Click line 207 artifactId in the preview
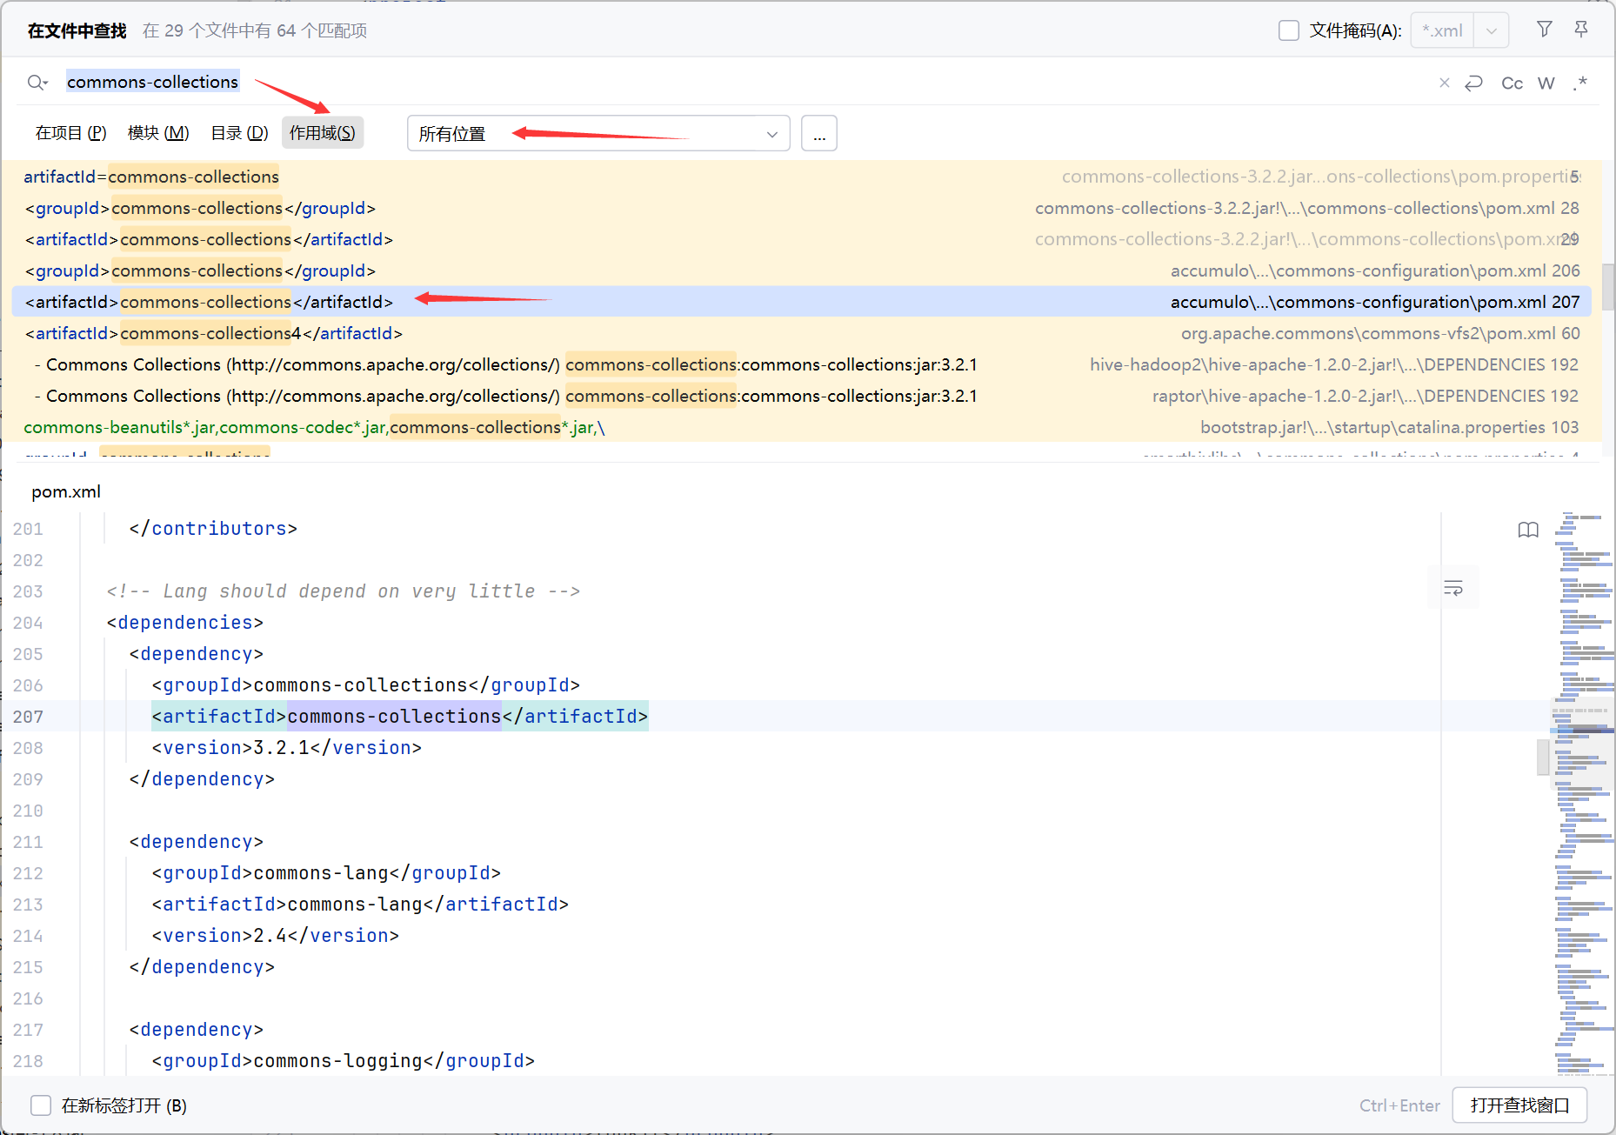 point(400,717)
